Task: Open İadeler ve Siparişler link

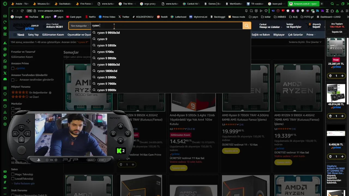Action: point(294,26)
